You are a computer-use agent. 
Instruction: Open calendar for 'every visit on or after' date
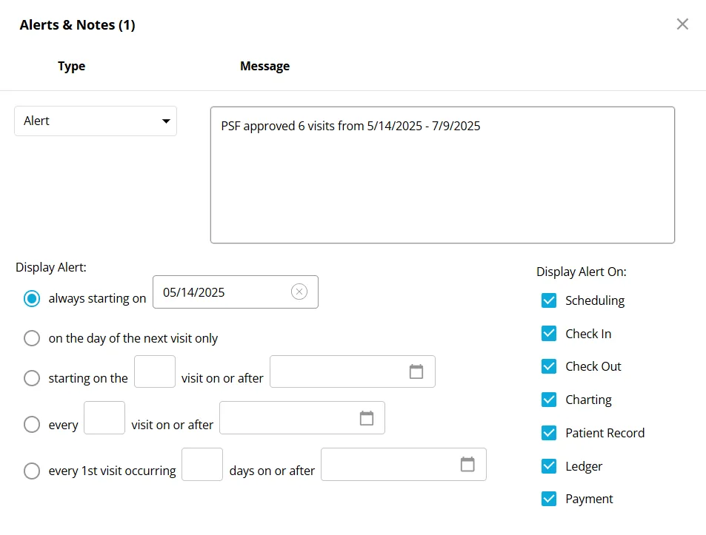(x=367, y=417)
